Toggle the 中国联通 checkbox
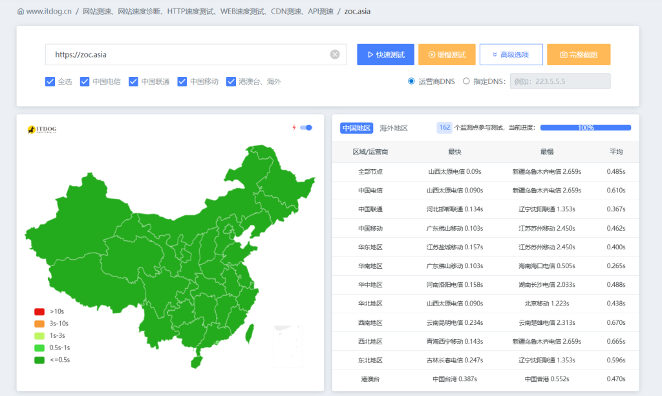 (x=133, y=81)
